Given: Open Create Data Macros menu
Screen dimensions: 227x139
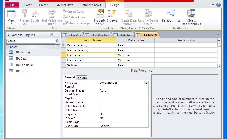Looking at the screenshot, I should coord(129,17).
